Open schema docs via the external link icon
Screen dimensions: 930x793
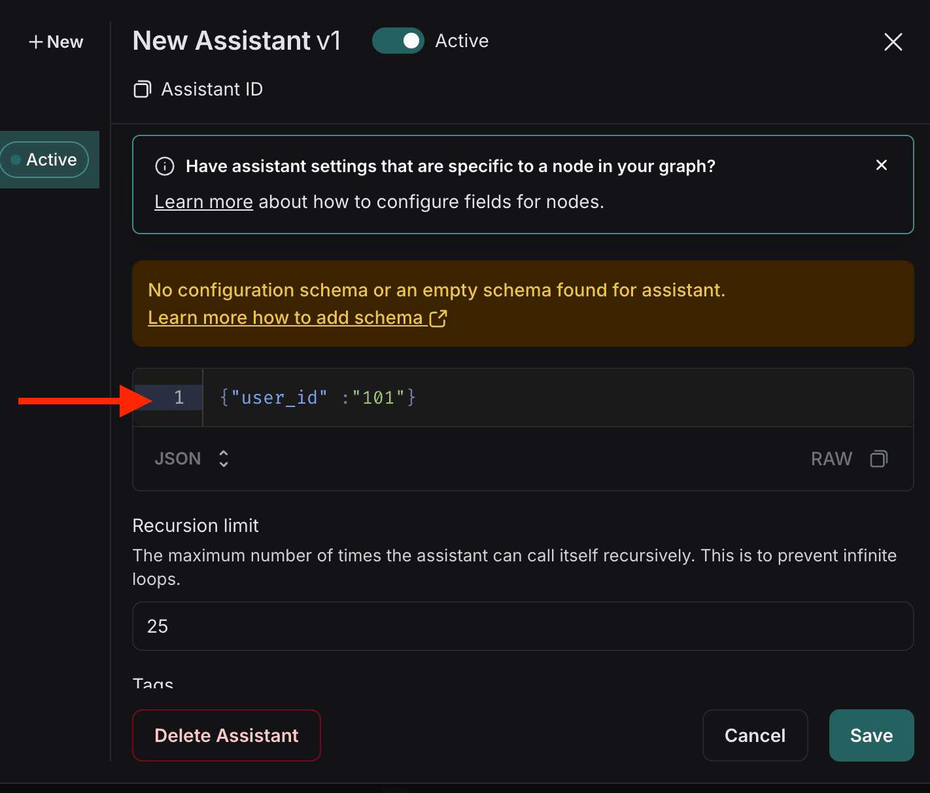[439, 318]
